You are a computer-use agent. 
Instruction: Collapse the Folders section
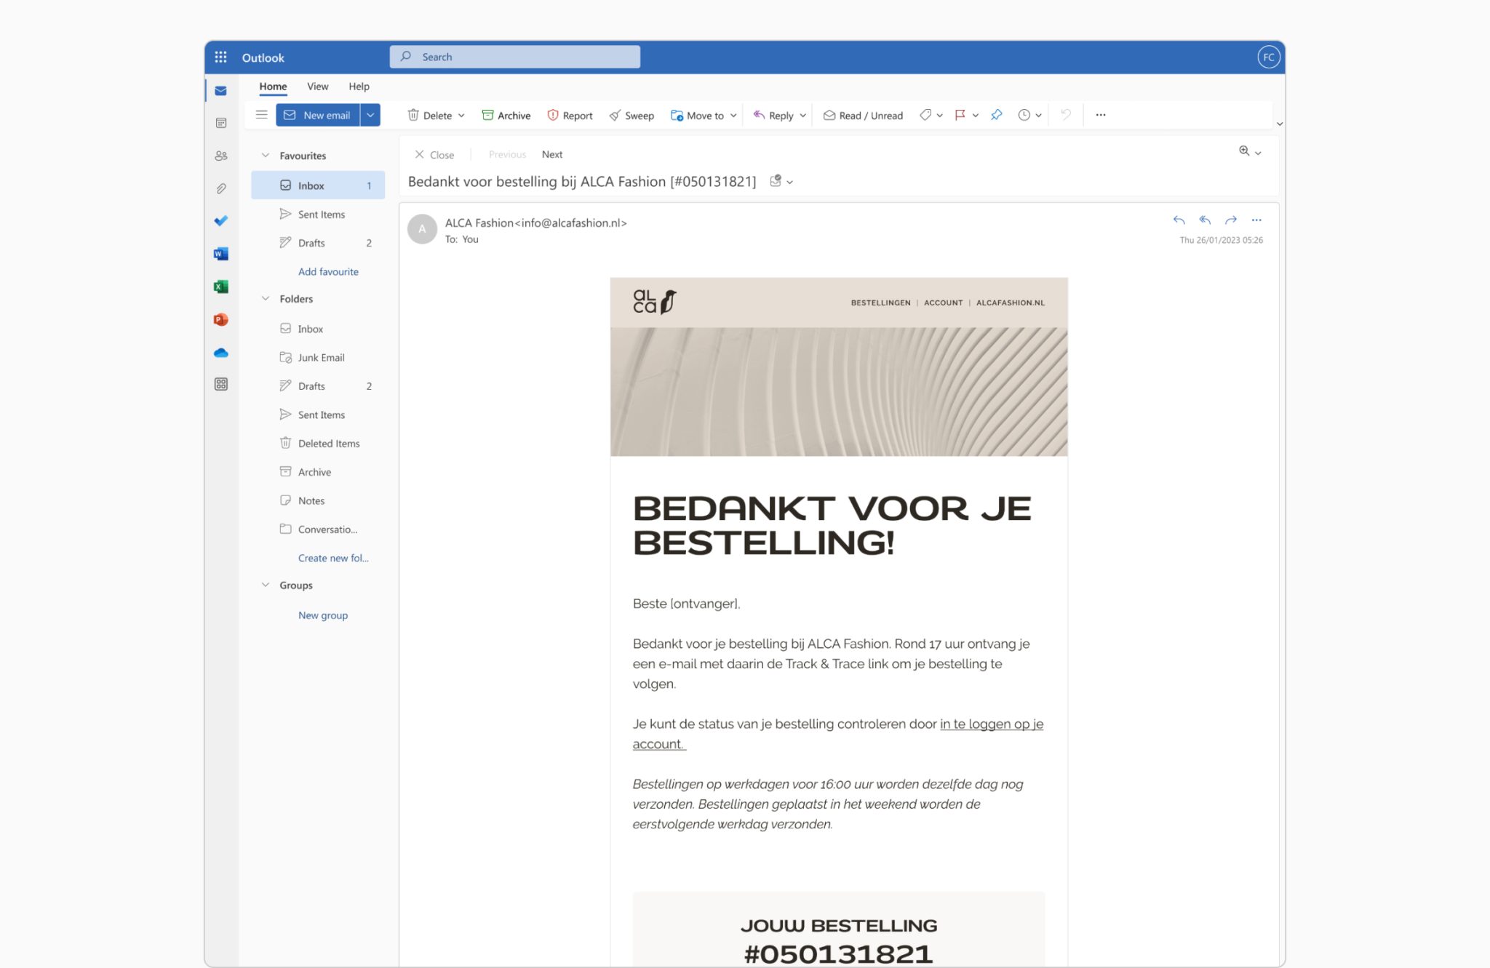[266, 299]
